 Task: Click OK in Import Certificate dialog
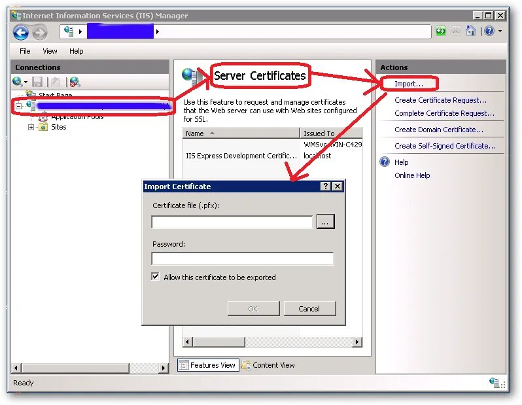(x=253, y=309)
